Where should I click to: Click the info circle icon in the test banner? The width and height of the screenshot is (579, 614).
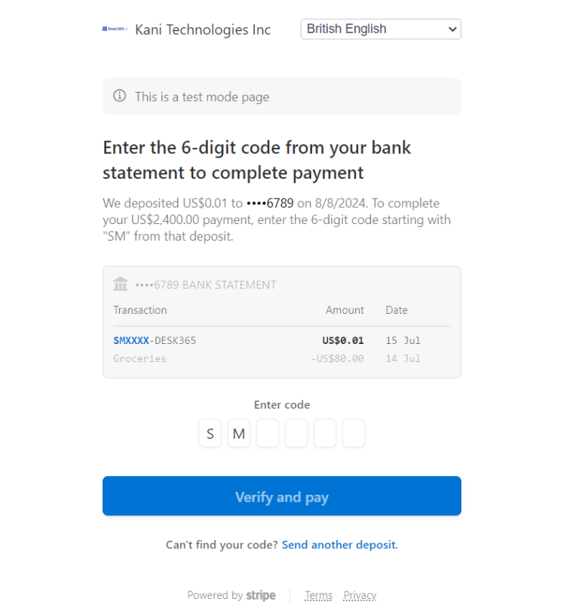pos(120,96)
